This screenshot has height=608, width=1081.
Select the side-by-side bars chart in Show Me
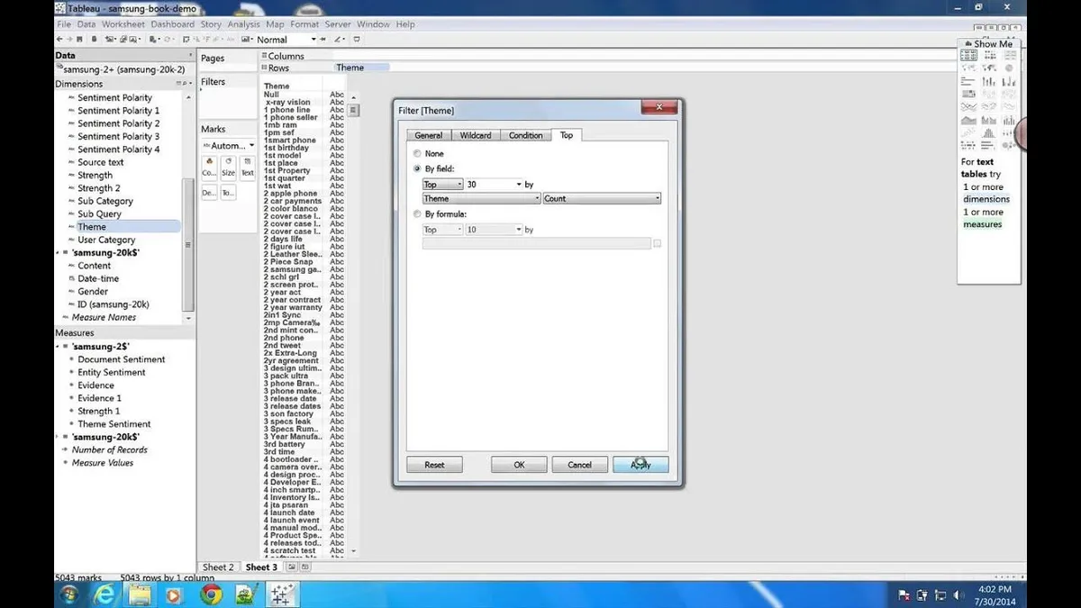1009,81
